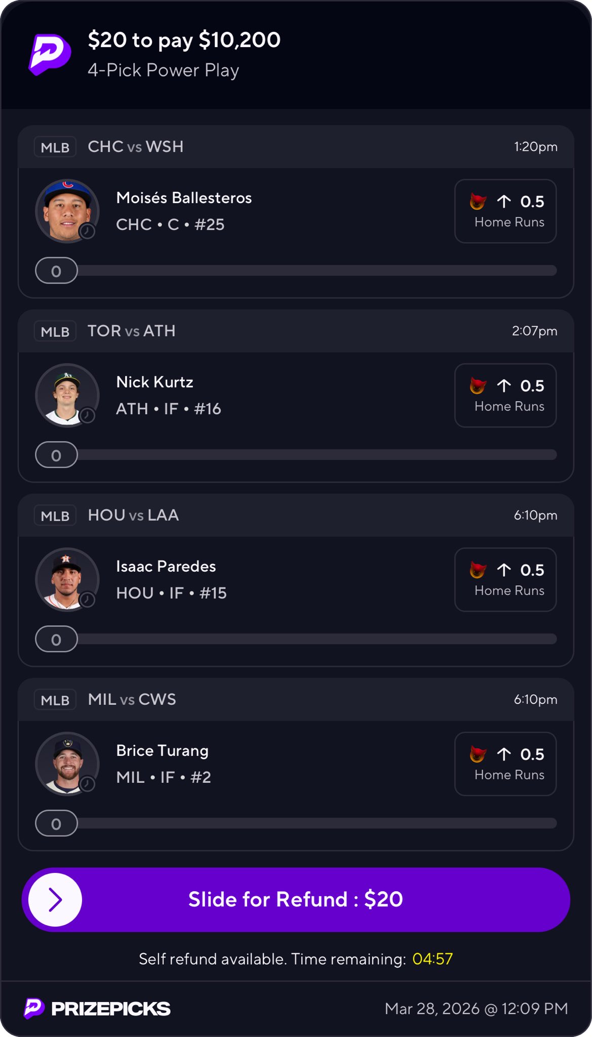This screenshot has width=592, height=1037.
Task: Click the demon icon on Ballesteros pick
Action: (x=478, y=202)
